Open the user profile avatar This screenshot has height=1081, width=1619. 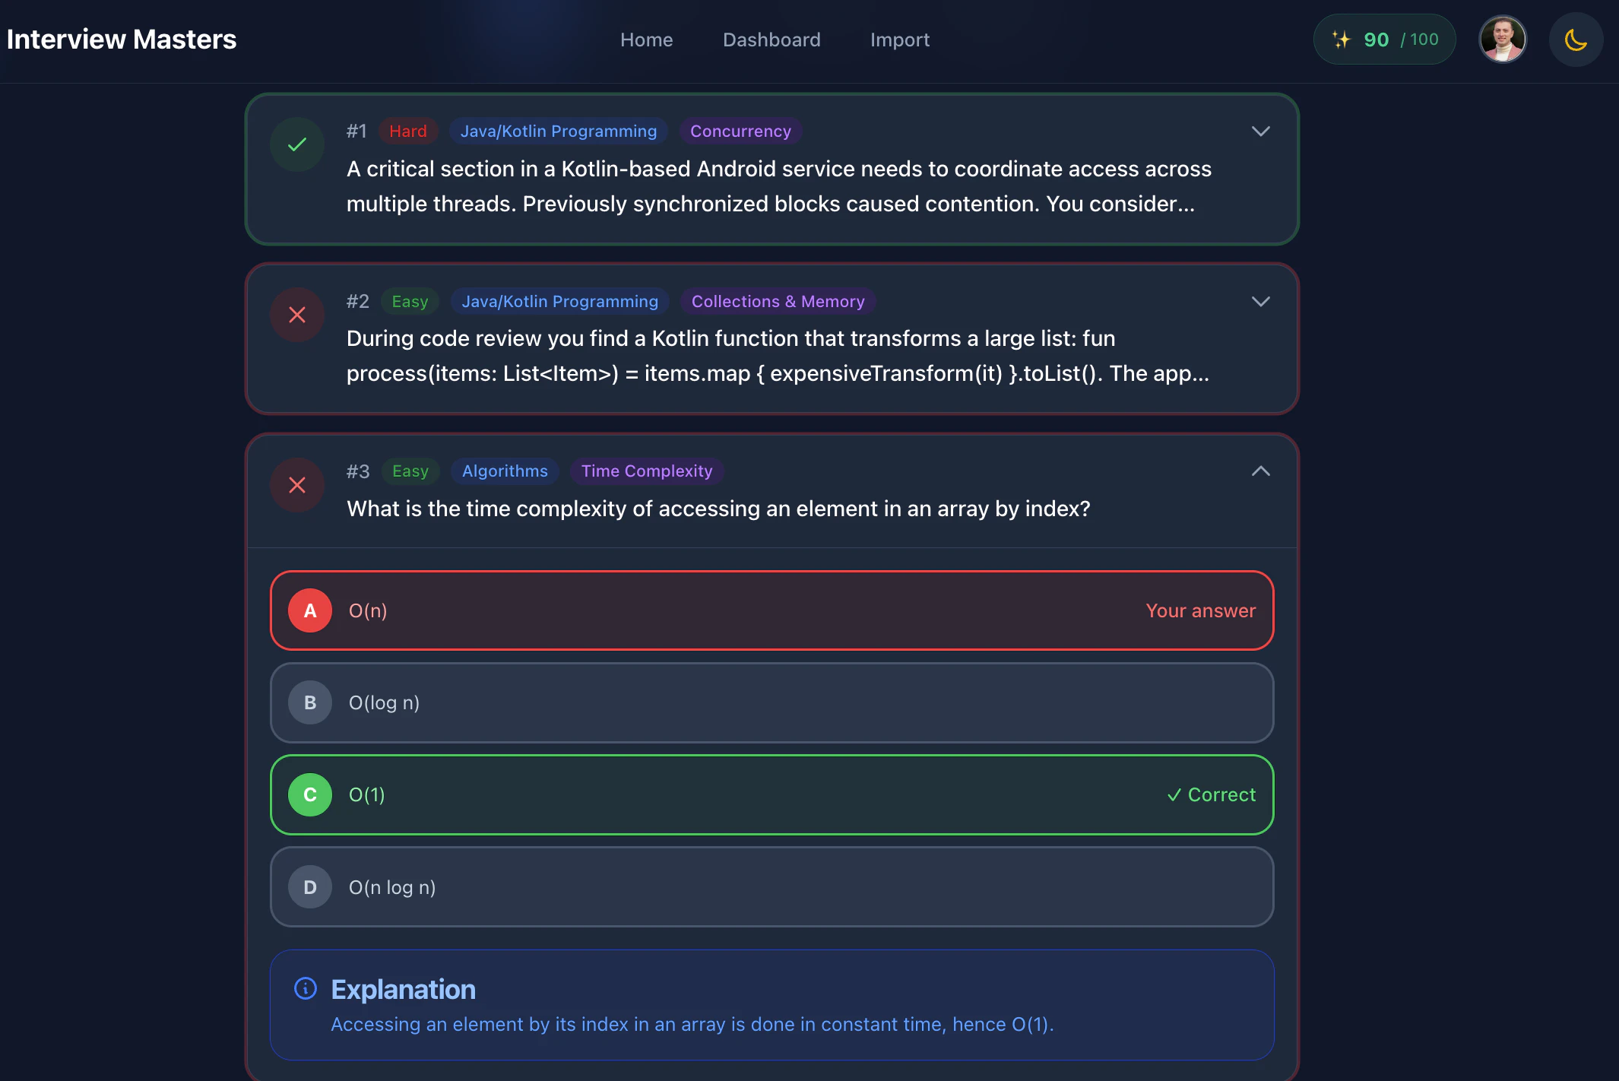coord(1502,40)
